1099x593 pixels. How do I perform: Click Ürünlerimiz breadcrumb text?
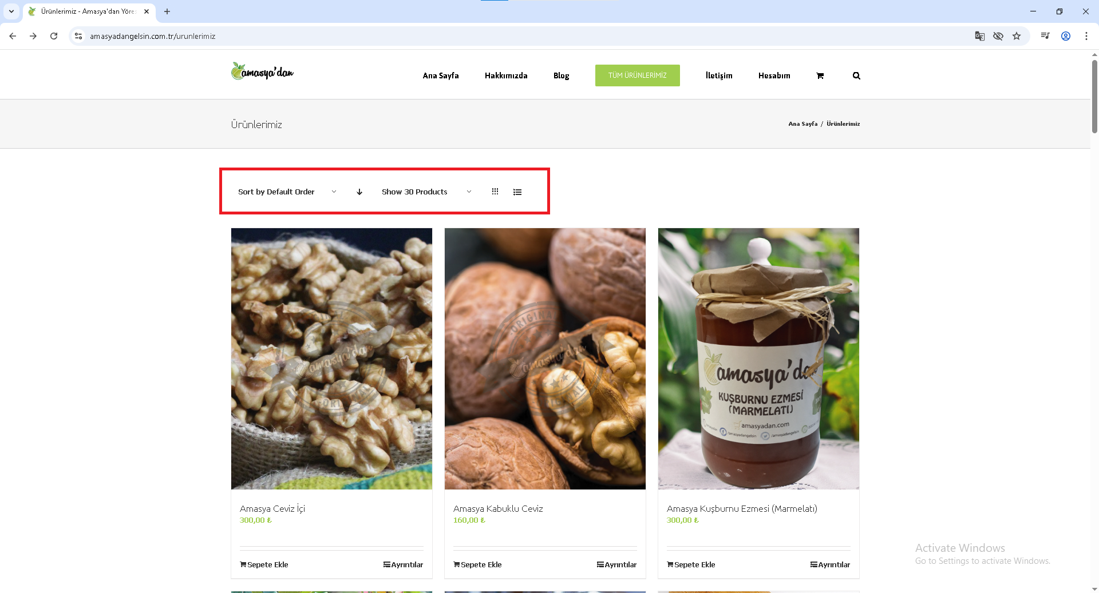tap(843, 124)
